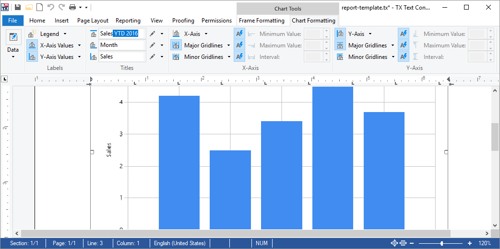This screenshot has width=500, height=249.
Task: Open the Proofing tab
Action: click(x=183, y=21)
